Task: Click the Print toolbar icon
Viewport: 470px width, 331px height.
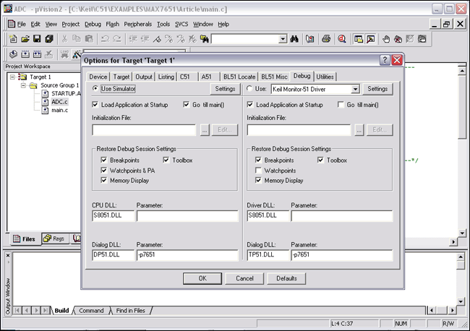Action: [326, 39]
